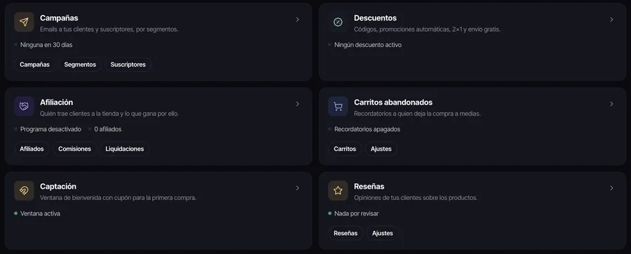This screenshot has height=254, width=631.
Task: Open the Afiliados pill button
Action: (32, 149)
